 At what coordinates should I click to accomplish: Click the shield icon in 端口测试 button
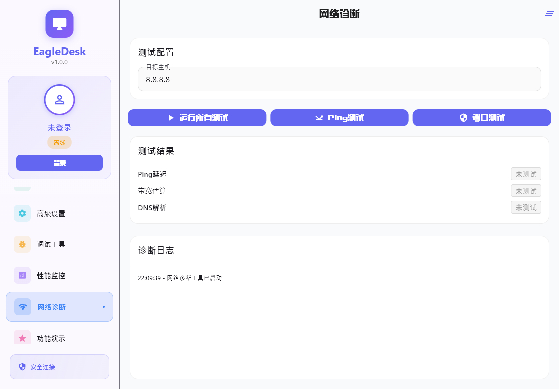(x=463, y=118)
